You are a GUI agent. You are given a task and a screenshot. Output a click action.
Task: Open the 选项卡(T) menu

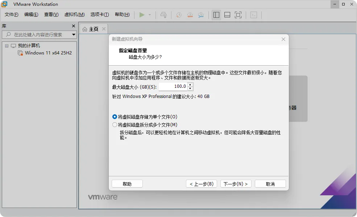click(100, 15)
